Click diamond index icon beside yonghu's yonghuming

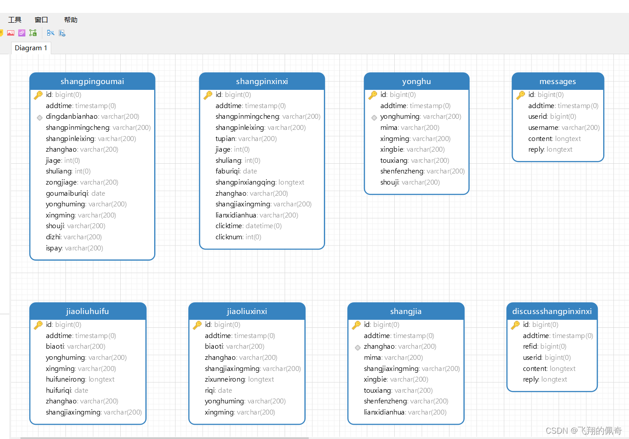(374, 117)
